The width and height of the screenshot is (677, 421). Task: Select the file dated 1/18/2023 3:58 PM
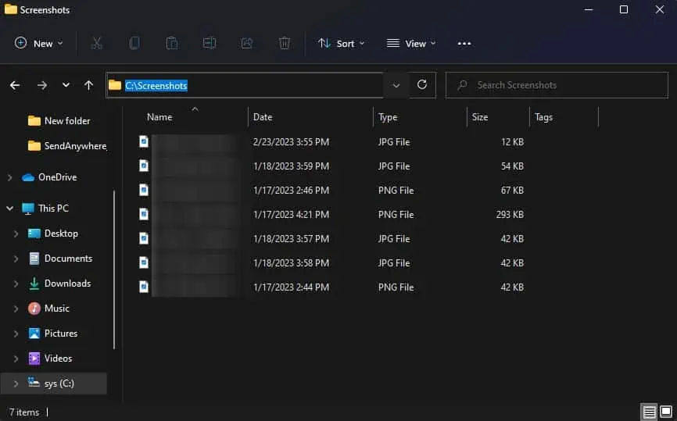tap(331, 262)
